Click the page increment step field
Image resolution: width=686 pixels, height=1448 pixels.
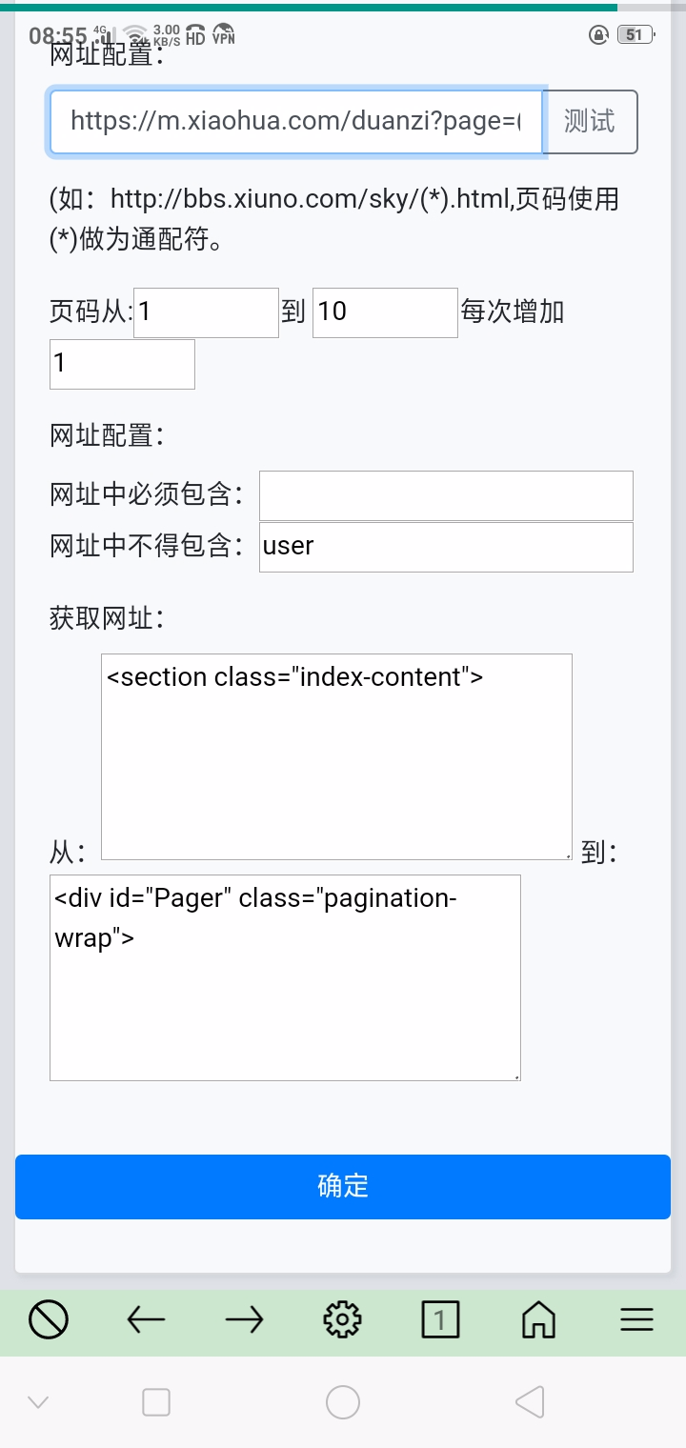pos(122,364)
